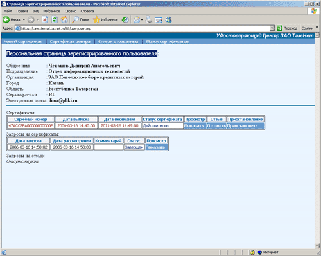This screenshot has width=321, height=256.
Task: Go to the Home page icon
Action: (64, 20)
